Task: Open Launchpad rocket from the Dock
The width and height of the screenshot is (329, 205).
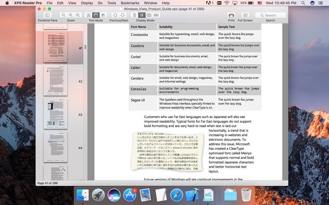Action: point(98,195)
